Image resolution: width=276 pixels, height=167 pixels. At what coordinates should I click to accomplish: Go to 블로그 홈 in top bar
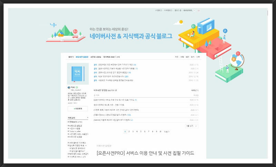178,11
